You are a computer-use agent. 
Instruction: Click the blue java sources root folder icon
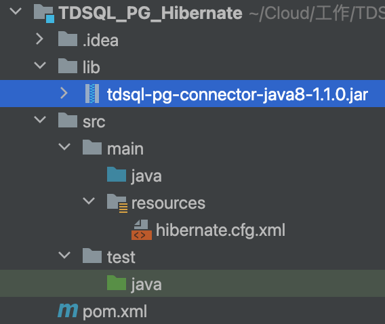click(x=117, y=174)
